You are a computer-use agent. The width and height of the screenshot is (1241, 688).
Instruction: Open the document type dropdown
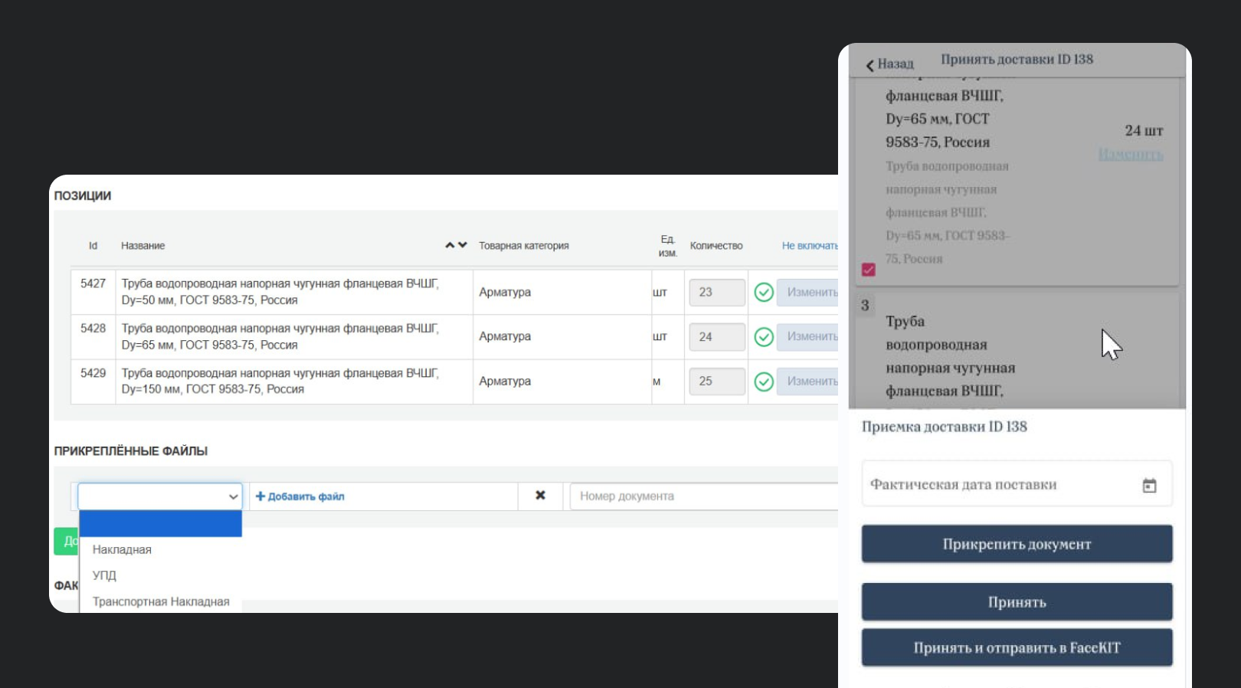(x=159, y=496)
